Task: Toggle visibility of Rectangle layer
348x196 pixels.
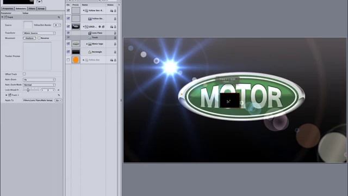Action: click(68, 52)
